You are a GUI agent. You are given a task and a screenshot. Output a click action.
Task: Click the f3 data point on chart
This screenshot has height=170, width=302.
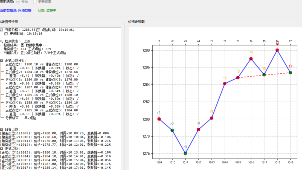click(x=238, y=78)
